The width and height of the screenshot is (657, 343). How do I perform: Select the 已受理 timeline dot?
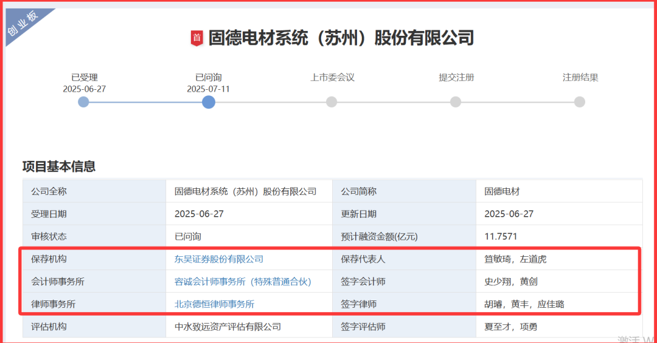point(83,102)
